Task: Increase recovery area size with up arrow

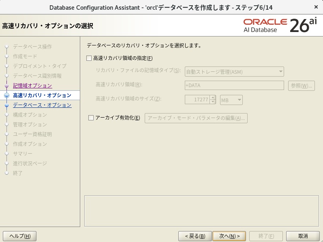Action: [213, 97]
